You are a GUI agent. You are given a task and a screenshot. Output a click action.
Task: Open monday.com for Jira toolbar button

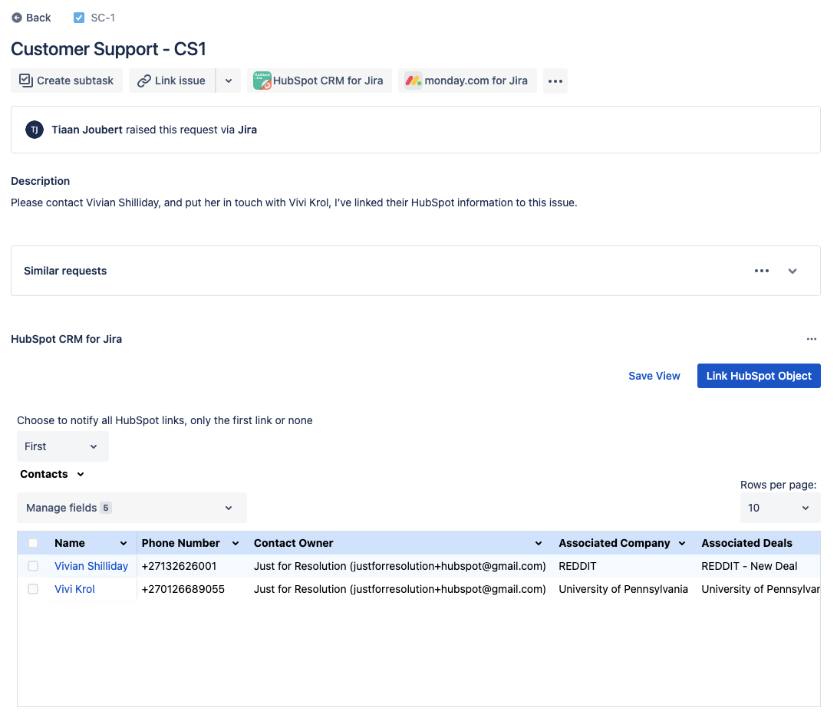coord(468,81)
